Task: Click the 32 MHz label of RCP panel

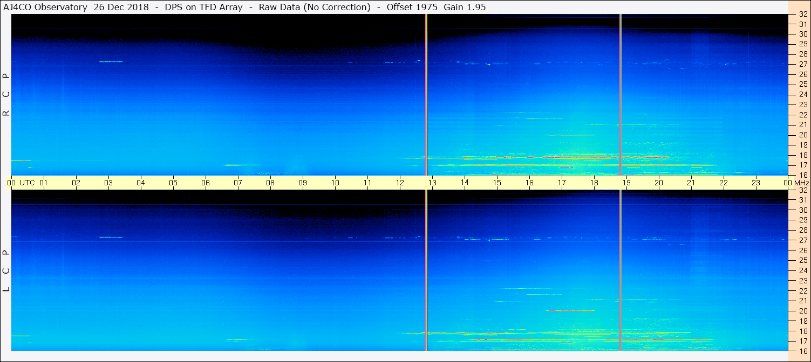Action: tap(803, 15)
